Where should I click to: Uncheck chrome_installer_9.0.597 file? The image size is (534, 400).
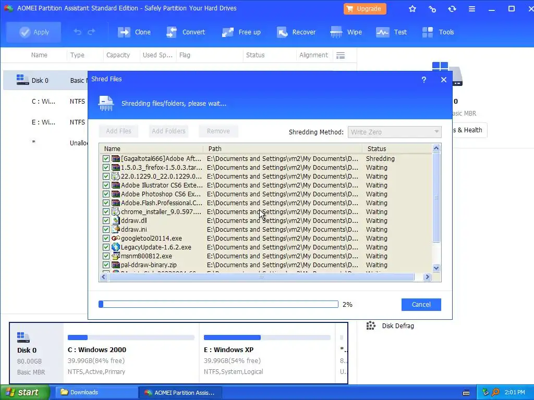coord(106,211)
